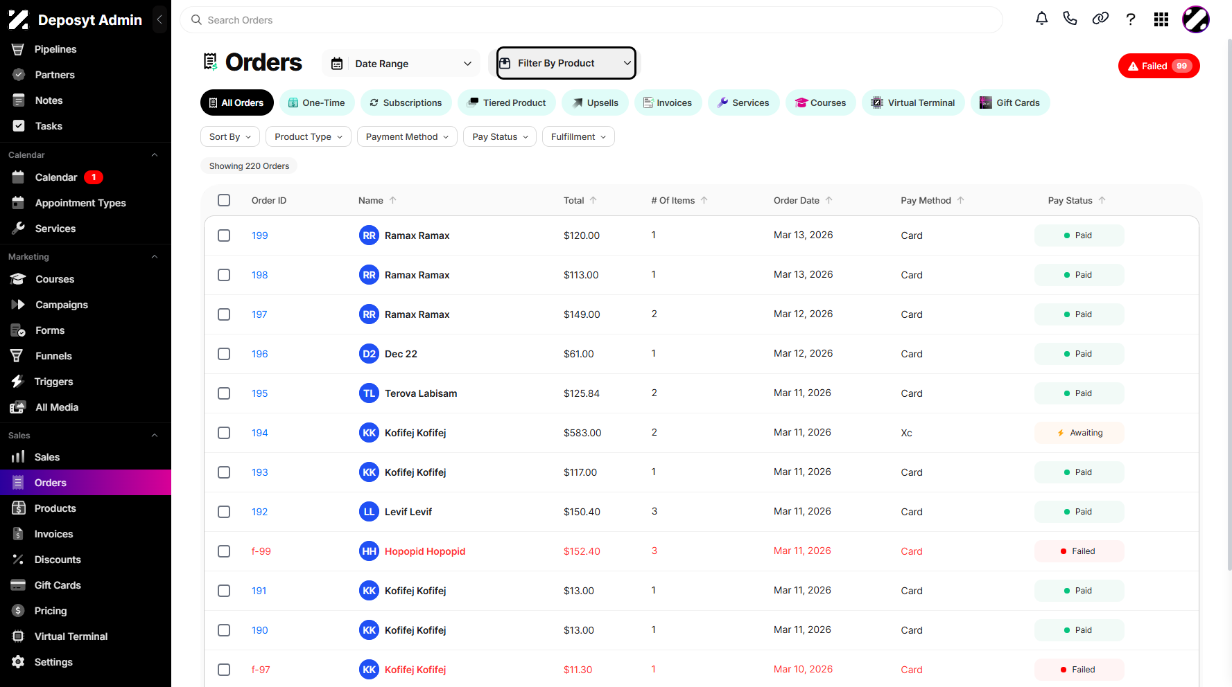Viewport: 1232px width, 687px height.
Task: Open the apps grid icon
Action: [x=1161, y=19]
